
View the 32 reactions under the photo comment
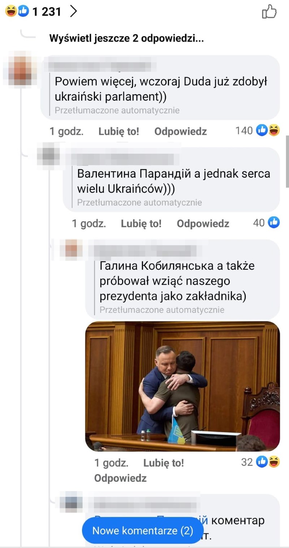[x=260, y=462]
